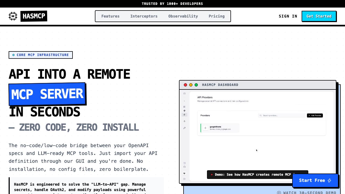The width and height of the screenshot is (345, 194).
Task: Open the dashboard grid overview sidebar icon
Action: [x=184, y=107]
